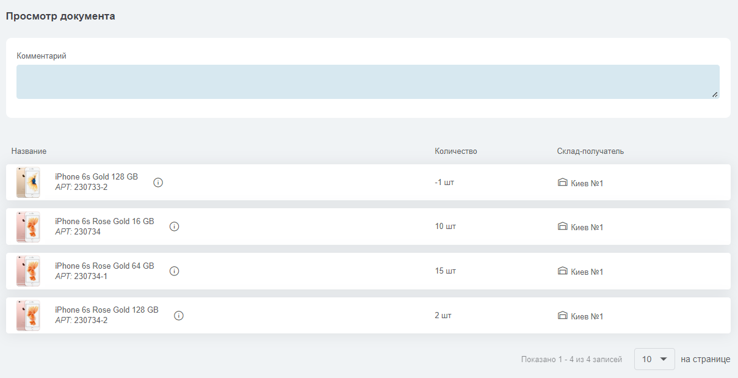The image size is (738, 378).
Task: Click the comment field resize handle
Action: tap(715, 95)
